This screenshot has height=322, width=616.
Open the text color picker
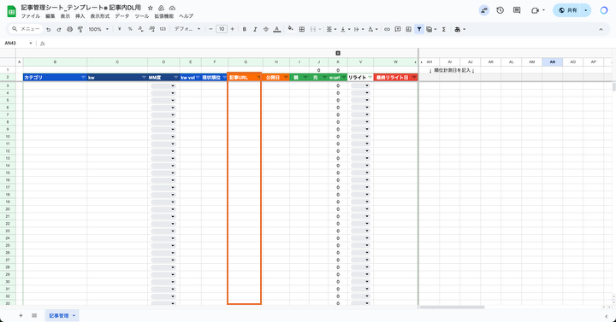[277, 29]
